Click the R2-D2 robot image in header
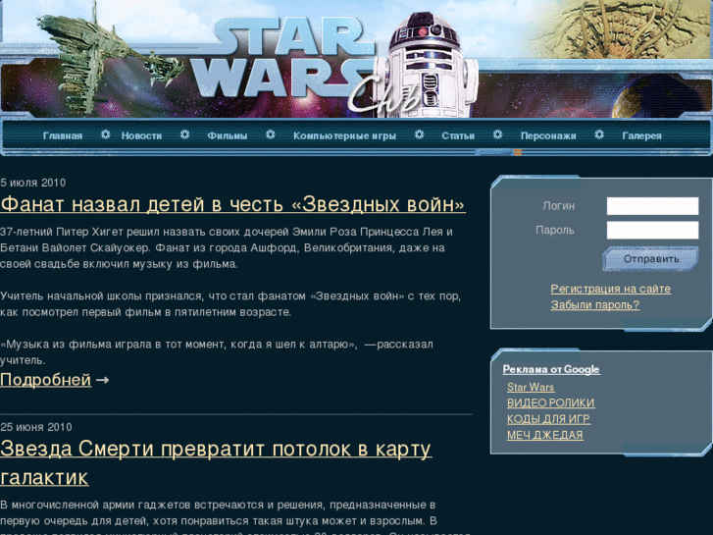The height and width of the screenshot is (535, 713). click(x=430, y=64)
